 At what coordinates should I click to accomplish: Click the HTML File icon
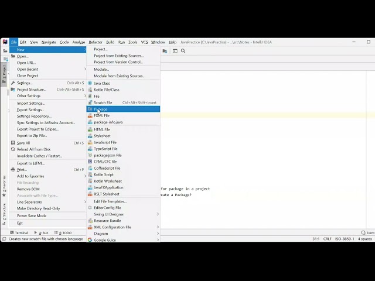tap(90, 129)
